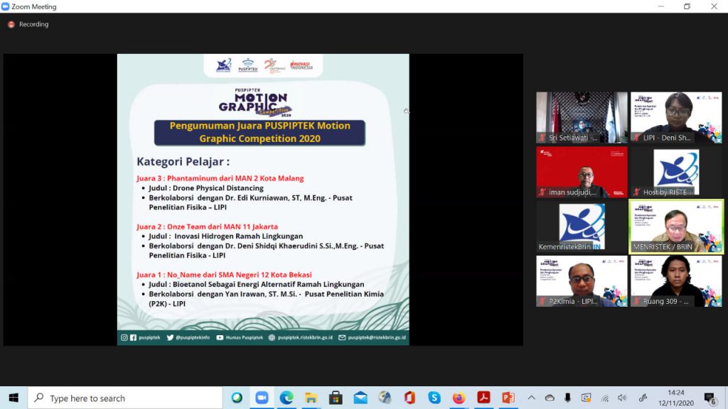
Task: Click the Office icon in the taskbar
Action: pyautogui.click(x=409, y=398)
